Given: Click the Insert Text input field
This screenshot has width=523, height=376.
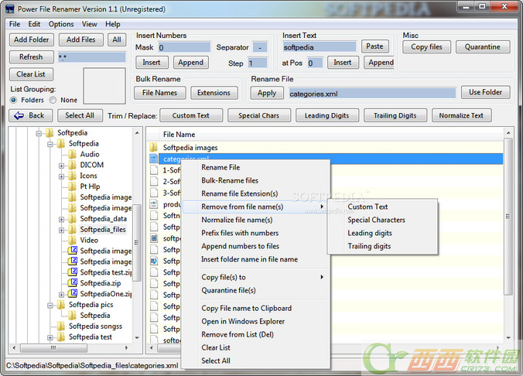Looking at the screenshot, I should coord(319,47).
